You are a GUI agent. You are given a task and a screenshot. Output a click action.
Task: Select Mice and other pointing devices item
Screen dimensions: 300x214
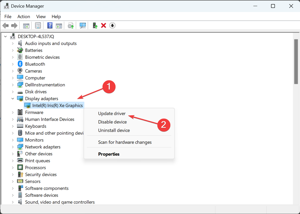54,133
